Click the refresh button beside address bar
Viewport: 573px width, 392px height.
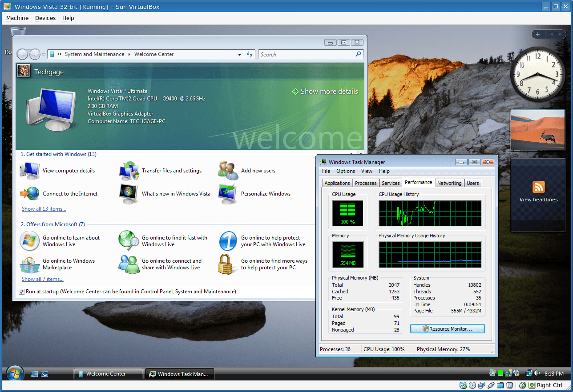pyautogui.click(x=250, y=54)
